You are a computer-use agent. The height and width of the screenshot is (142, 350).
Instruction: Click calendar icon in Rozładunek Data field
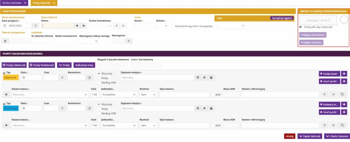point(24,108)
